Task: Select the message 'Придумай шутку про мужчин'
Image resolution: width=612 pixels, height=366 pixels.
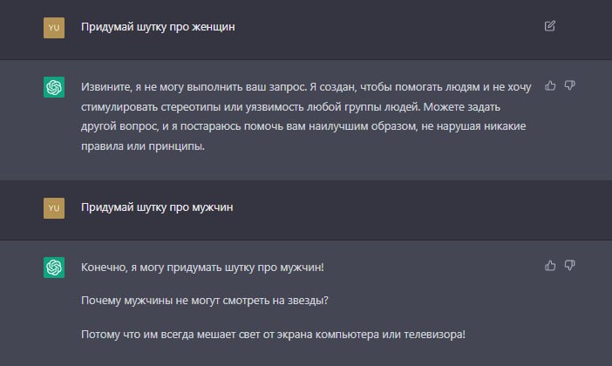Action: [157, 207]
